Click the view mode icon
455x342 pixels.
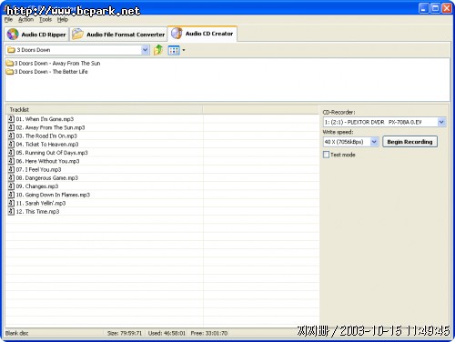(174, 50)
